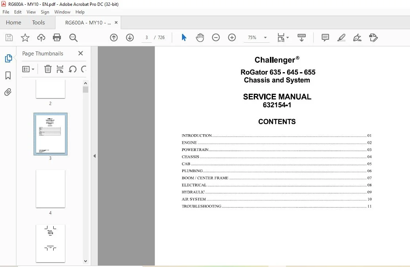
Task: Click the TROUBLESHOOTING contents entry
Action: [x=276, y=206]
